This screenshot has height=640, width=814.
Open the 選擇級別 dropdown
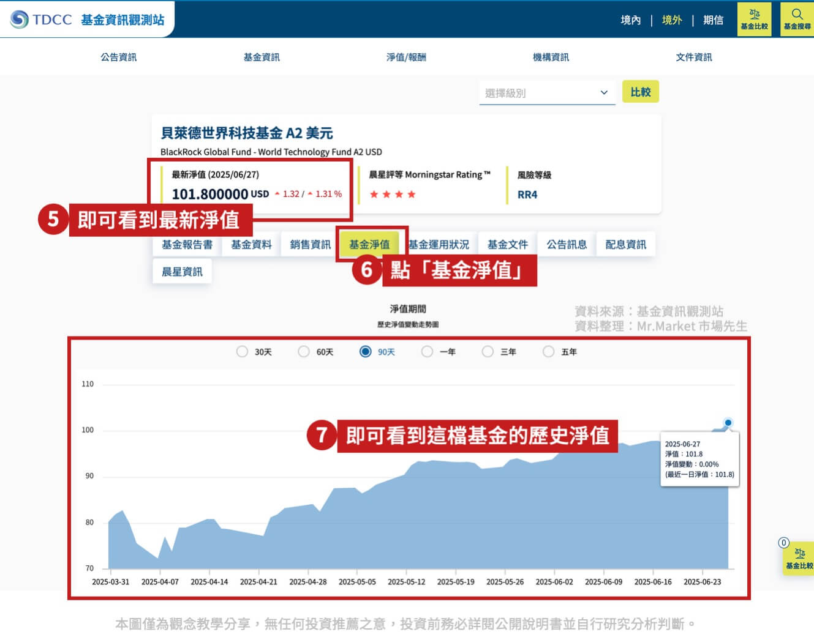(x=547, y=93)
